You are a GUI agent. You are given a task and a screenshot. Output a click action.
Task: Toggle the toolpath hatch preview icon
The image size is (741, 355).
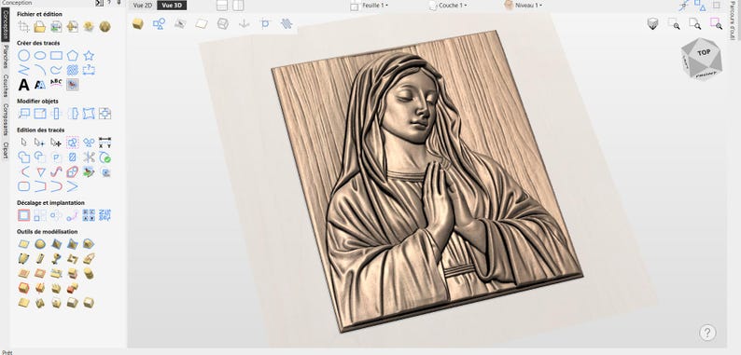point(287,23)
